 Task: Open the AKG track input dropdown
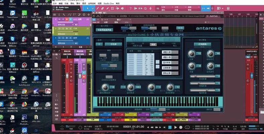pyautogui.click(x=66, y=24)
